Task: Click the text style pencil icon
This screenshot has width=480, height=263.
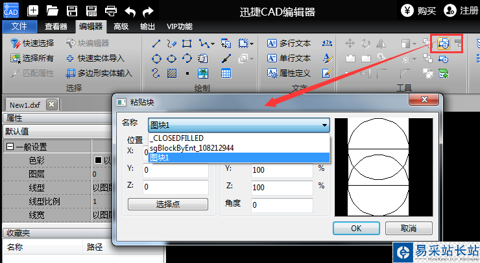Action: (327, 58)
